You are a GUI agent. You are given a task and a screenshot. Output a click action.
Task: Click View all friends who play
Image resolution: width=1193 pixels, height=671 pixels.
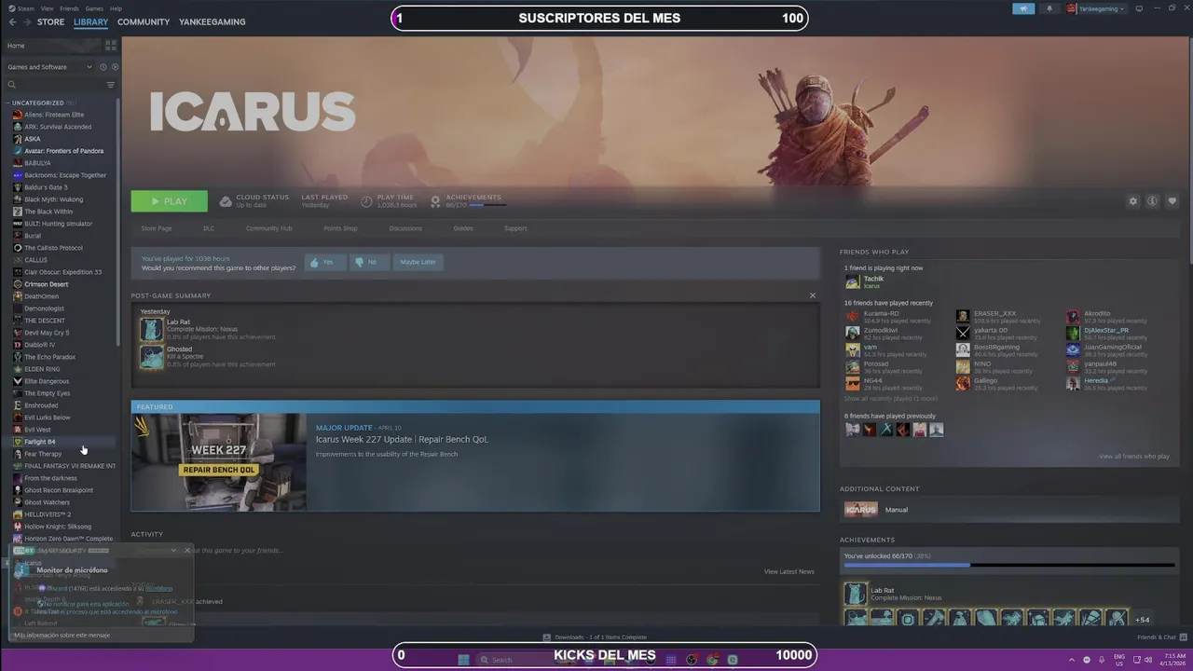[1133, 457]
